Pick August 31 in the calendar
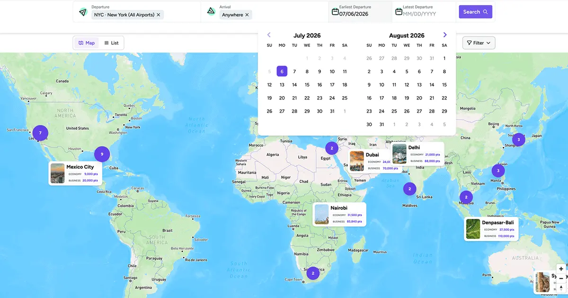Viewport: 568px width, 298px height. coord(382,125)
